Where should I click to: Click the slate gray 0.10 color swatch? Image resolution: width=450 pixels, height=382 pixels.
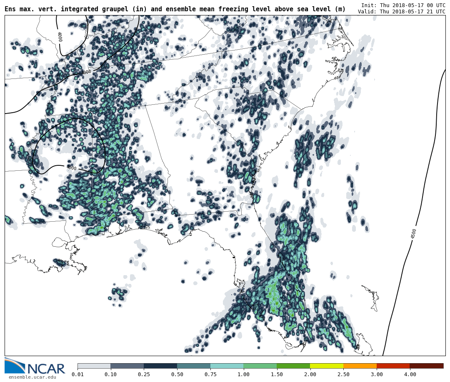pyautogui.click(x=127, y=366)
